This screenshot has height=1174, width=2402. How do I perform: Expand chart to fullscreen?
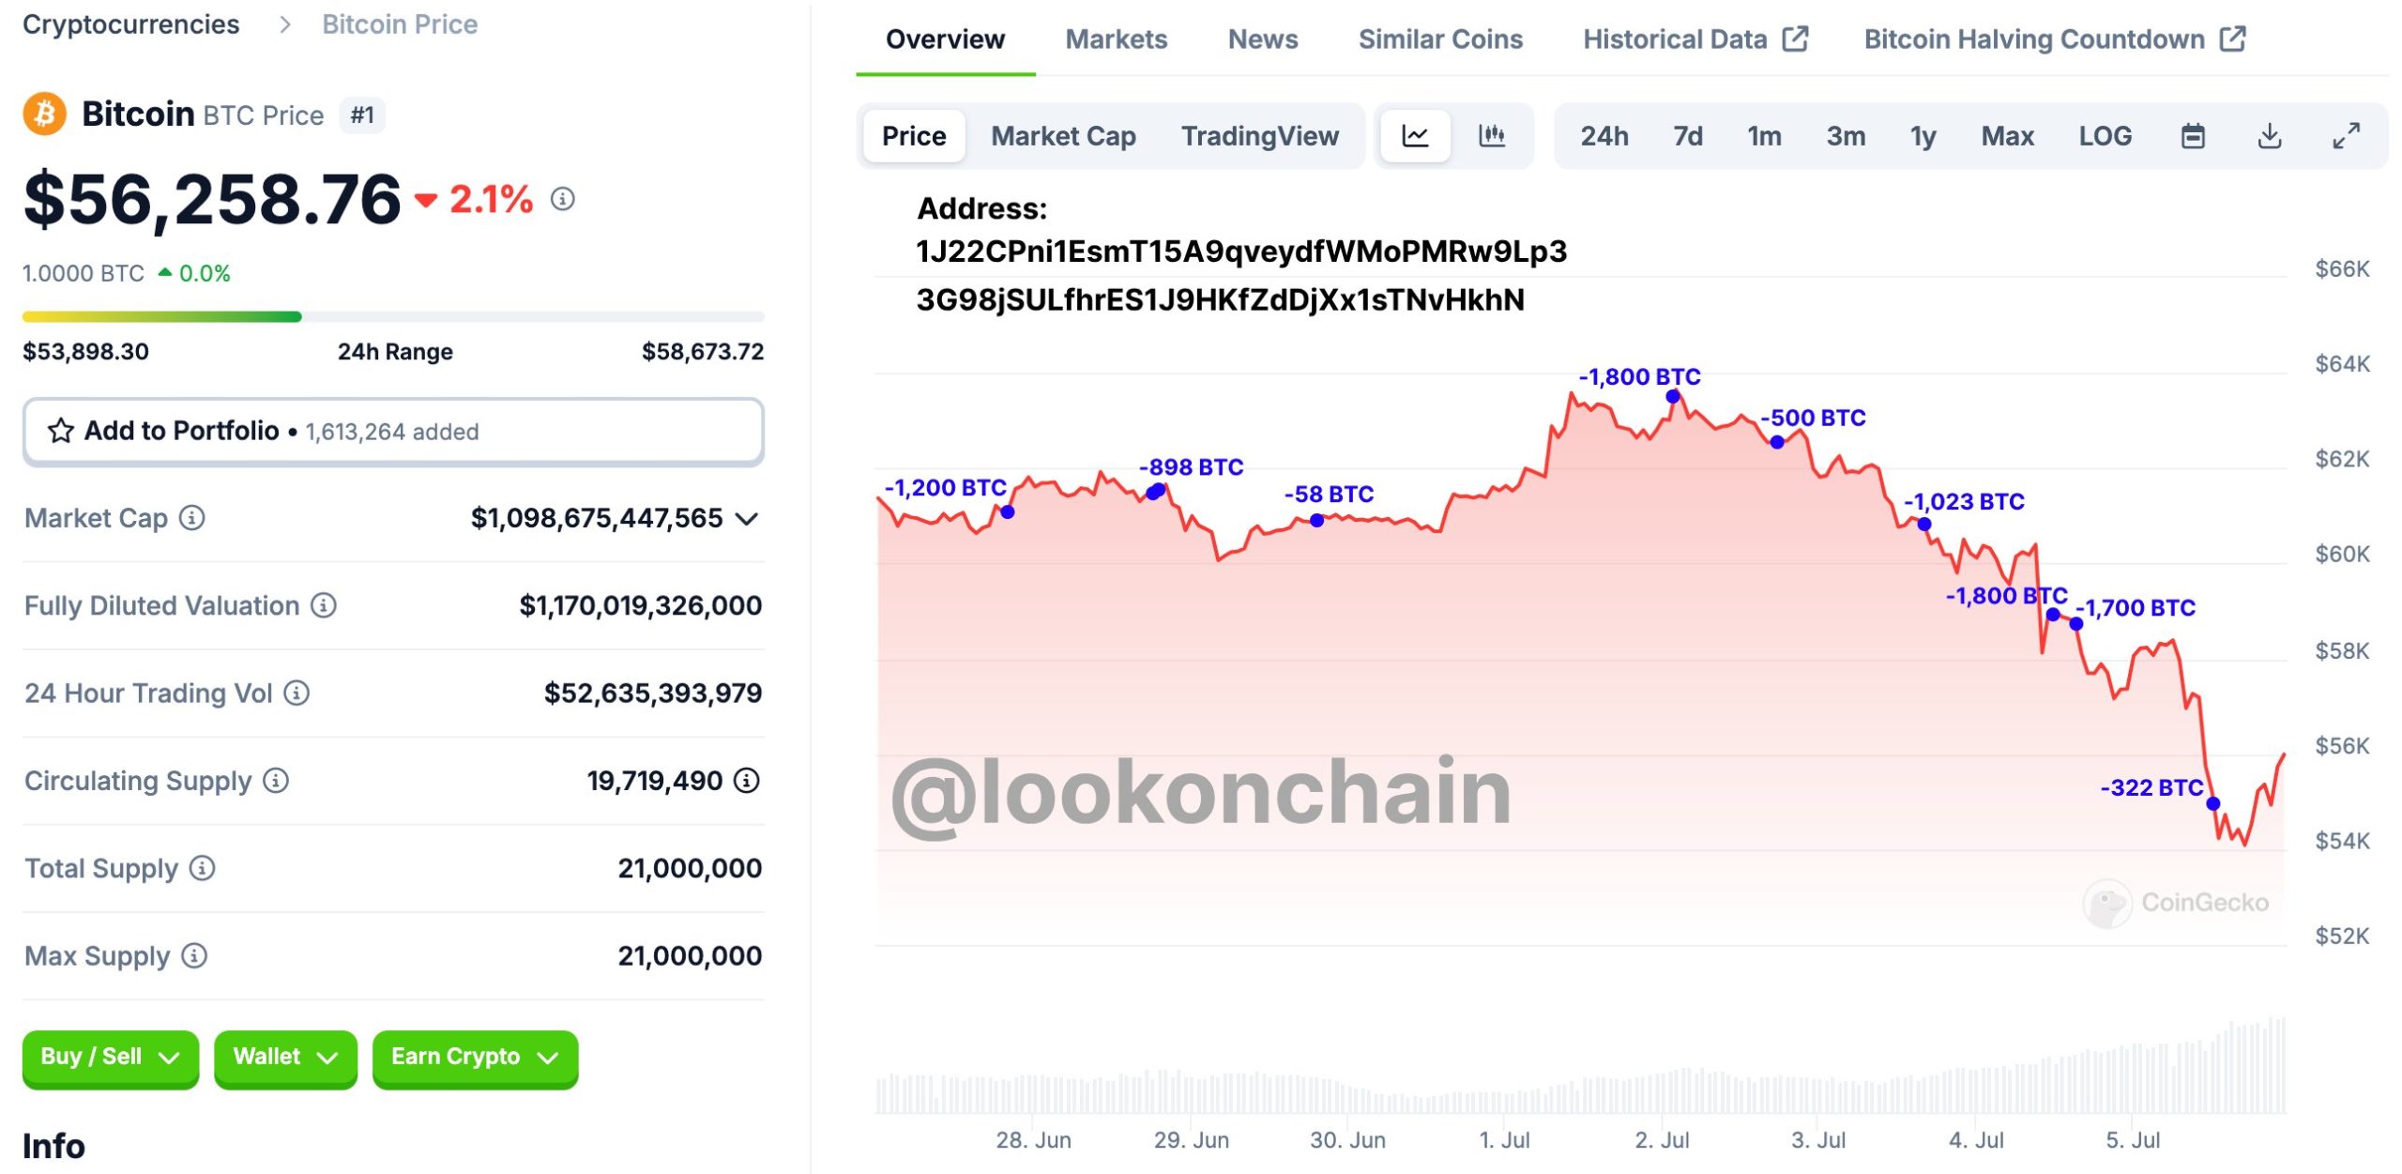2346,137
